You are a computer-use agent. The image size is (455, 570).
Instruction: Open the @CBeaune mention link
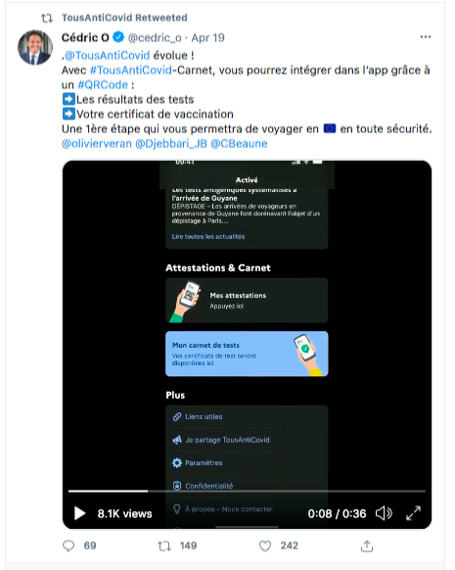pos(239,144)
